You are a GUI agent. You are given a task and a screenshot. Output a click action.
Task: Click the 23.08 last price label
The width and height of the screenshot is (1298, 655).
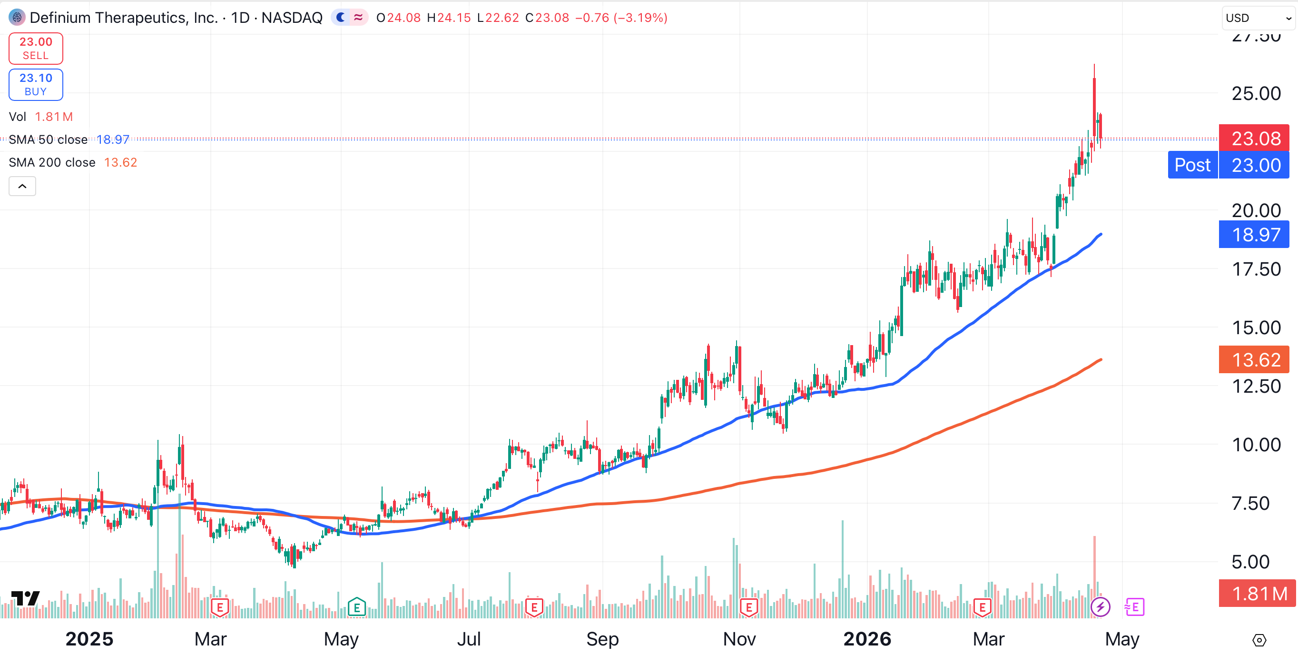point(1254,138)
